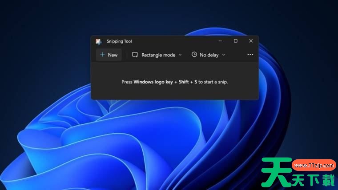Open the No delay timer dropdown

point(209,55)
